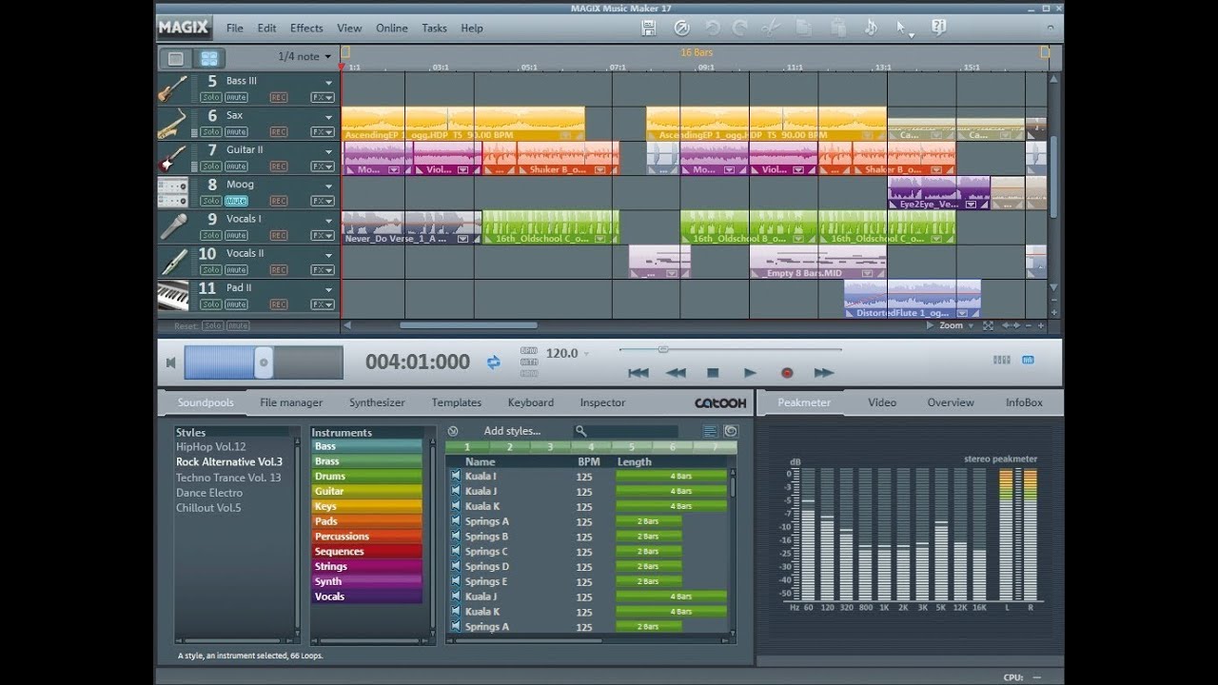Click the Catooh link
The width and height of the screenshot is (1218, 685).
[720, 403]
